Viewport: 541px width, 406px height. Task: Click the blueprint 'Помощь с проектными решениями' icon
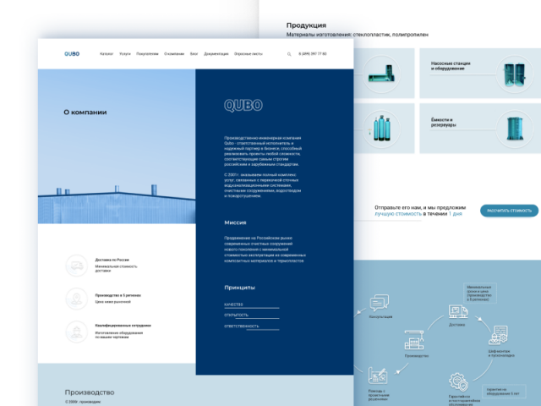coord(378,376)
